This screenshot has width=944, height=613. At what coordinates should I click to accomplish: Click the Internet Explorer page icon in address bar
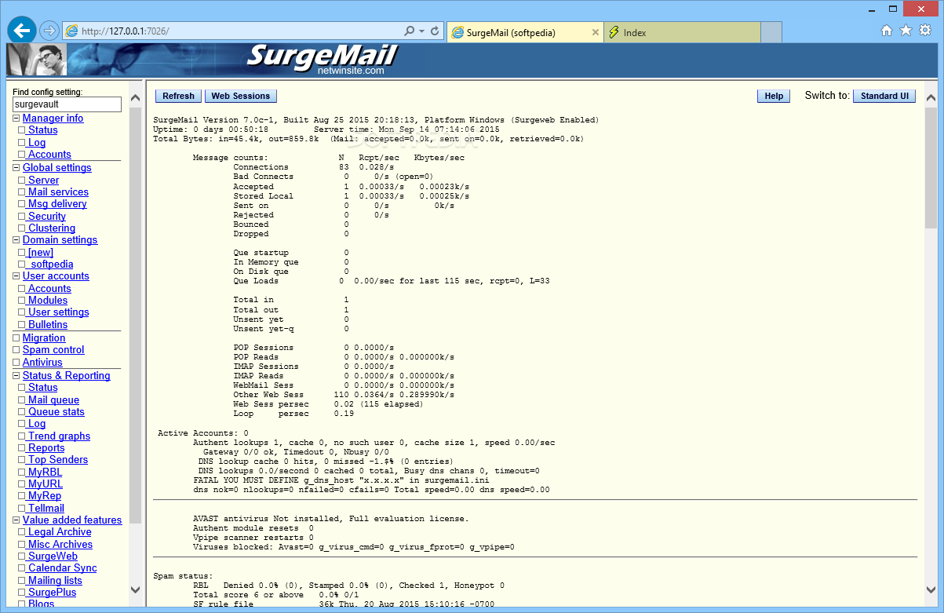coord(72,31)
